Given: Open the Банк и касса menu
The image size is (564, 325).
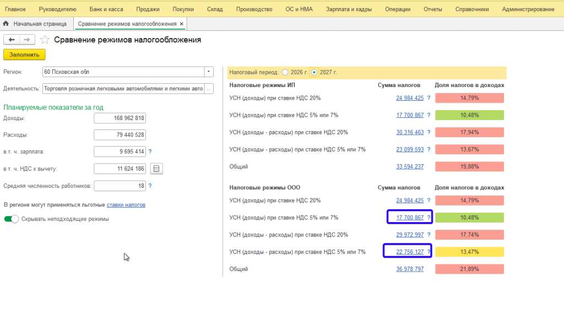Looking at the screenshot, I should coord(106,9).
